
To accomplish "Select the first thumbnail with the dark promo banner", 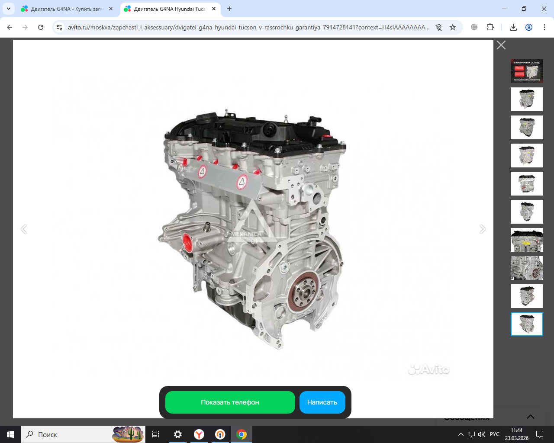I will (x=527, y=71).
